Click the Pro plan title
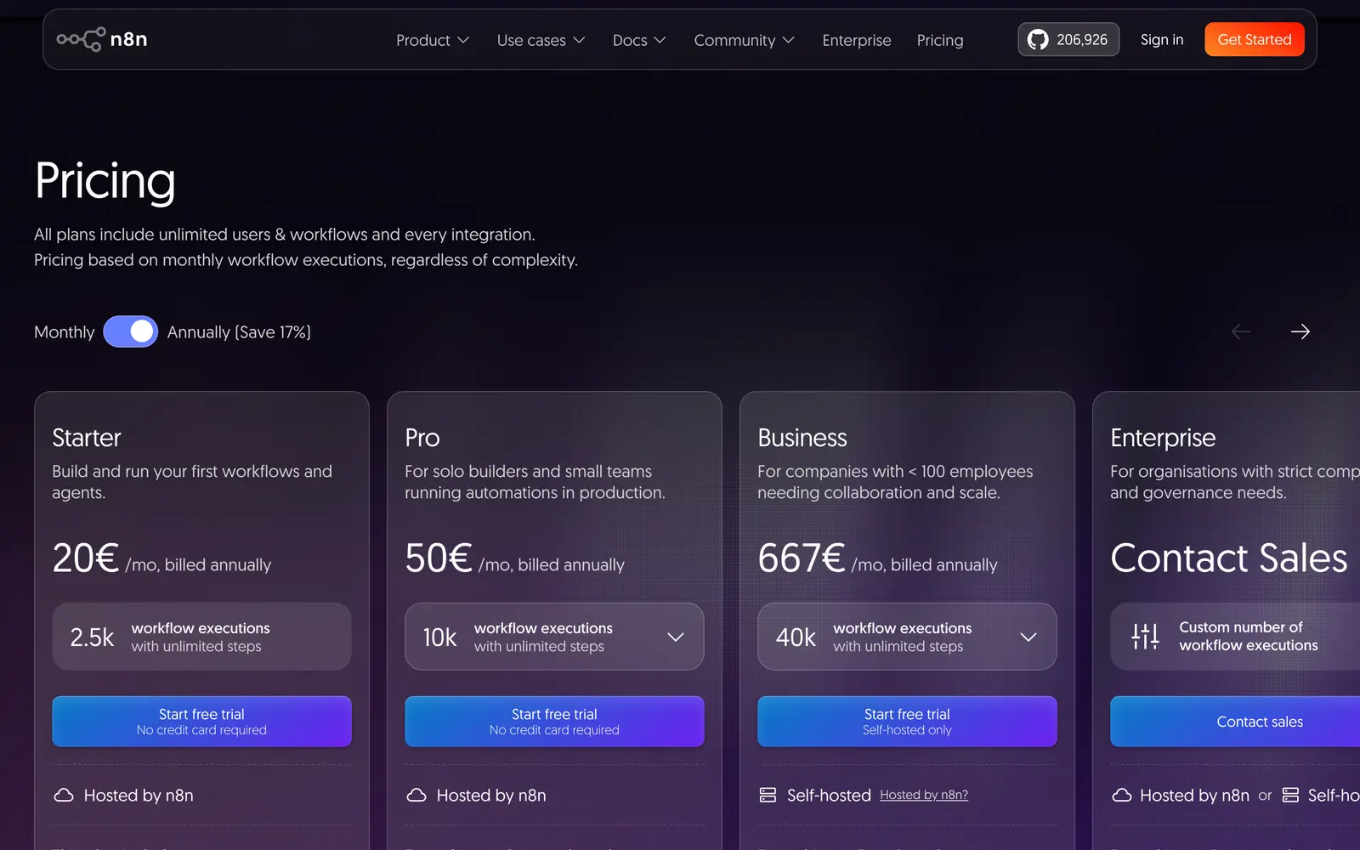This screenshot has height=850, width=1360. pyautogui.click(x=422, y=438)
